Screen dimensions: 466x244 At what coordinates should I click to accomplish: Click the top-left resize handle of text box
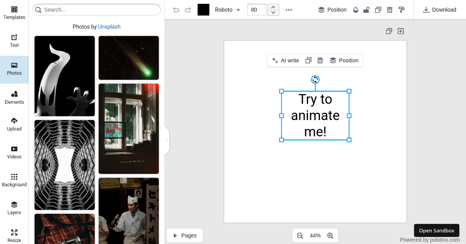pyautogui.click(x=282, y=91)
